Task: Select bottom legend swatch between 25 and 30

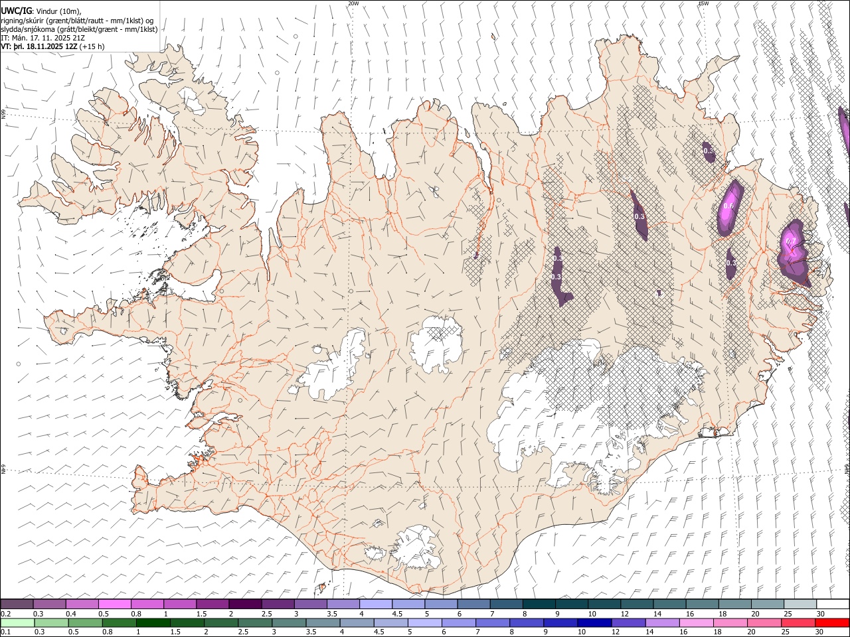Action: pos(798,622)
